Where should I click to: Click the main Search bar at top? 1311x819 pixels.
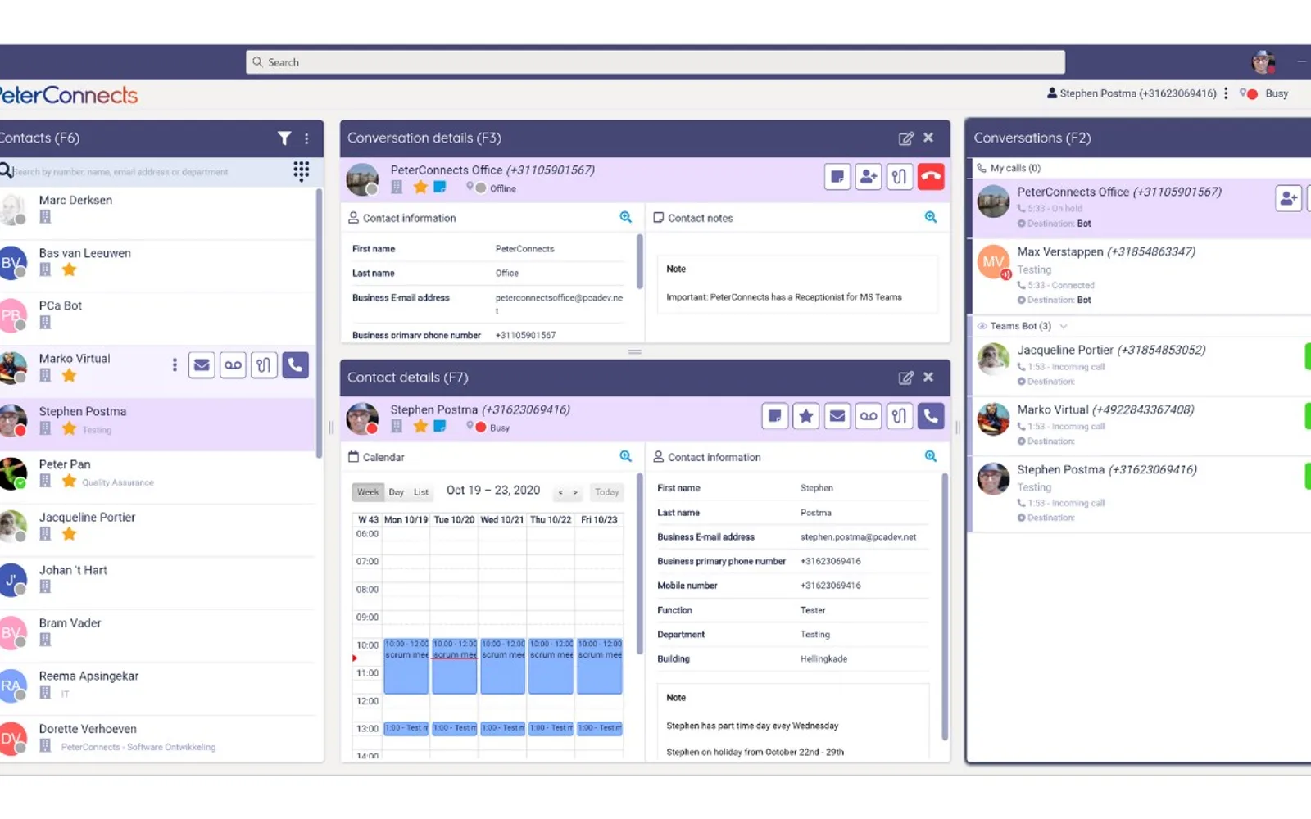pyautogui.click(x=655, y=62)
